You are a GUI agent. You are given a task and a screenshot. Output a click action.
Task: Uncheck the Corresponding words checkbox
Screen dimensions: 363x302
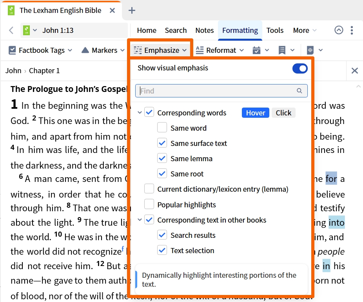pyautogui.click(x=149, y=112)
